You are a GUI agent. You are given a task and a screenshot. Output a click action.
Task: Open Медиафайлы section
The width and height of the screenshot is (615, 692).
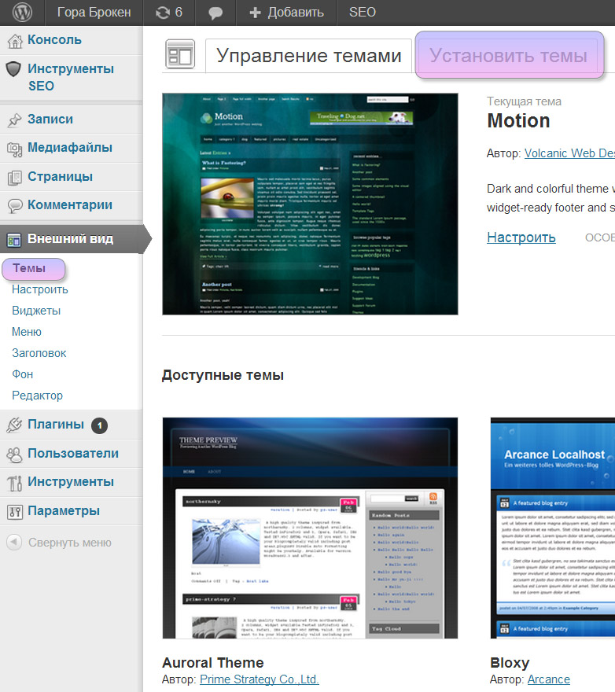click(70, 147)
